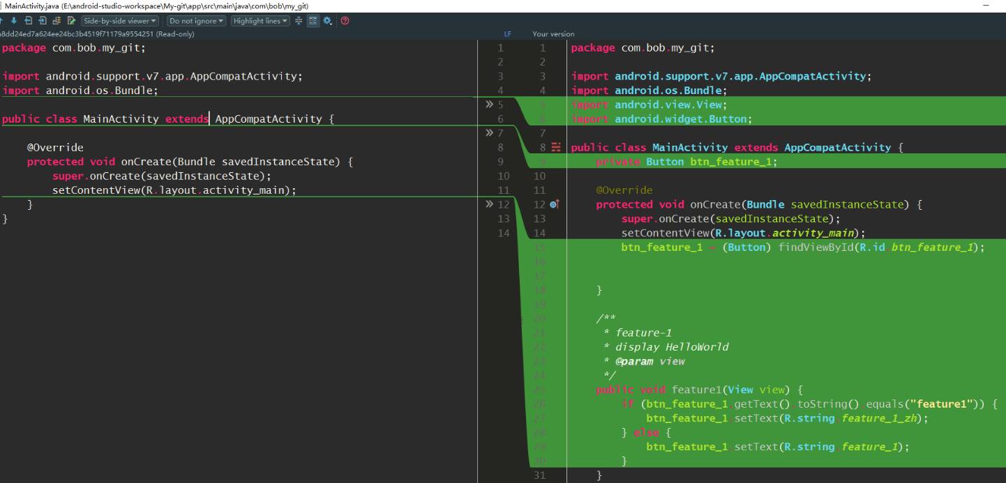Click right pane 'public class MainActivity' line

click(x=737, y=148)
